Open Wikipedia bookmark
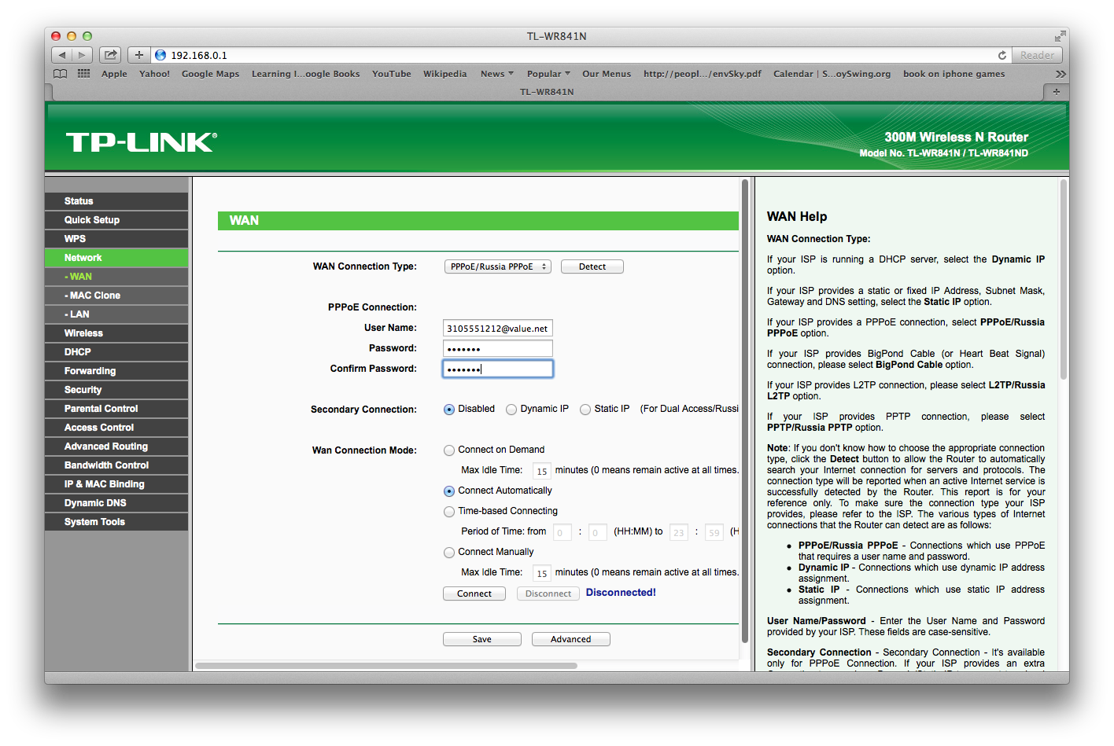The height and width of the screenshot is (746, 1114). [445, 74]
